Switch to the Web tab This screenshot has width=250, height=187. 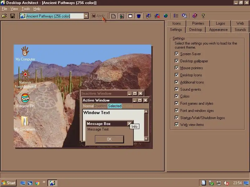click(x=240, y=23)
